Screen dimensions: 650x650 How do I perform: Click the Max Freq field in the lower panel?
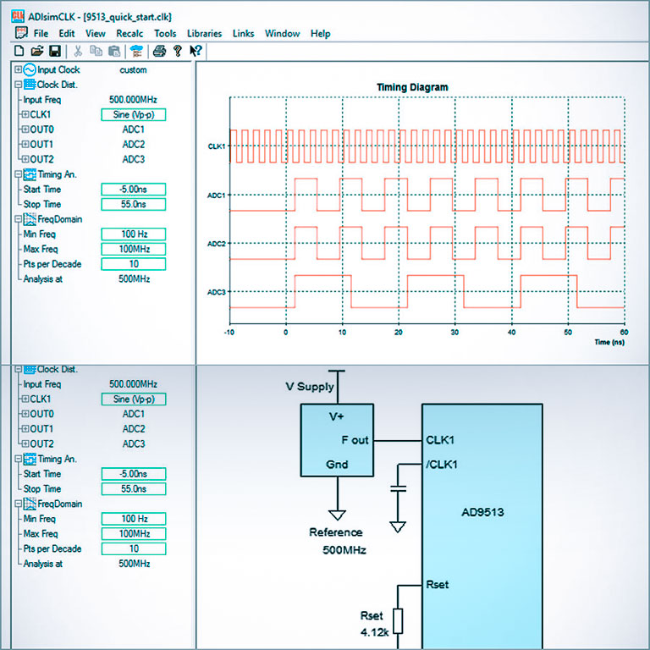[x=133, y=533]
